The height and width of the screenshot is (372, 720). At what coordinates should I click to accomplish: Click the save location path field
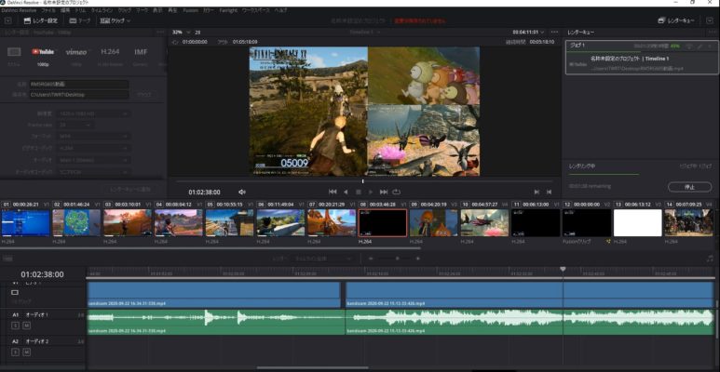(79, 95)
